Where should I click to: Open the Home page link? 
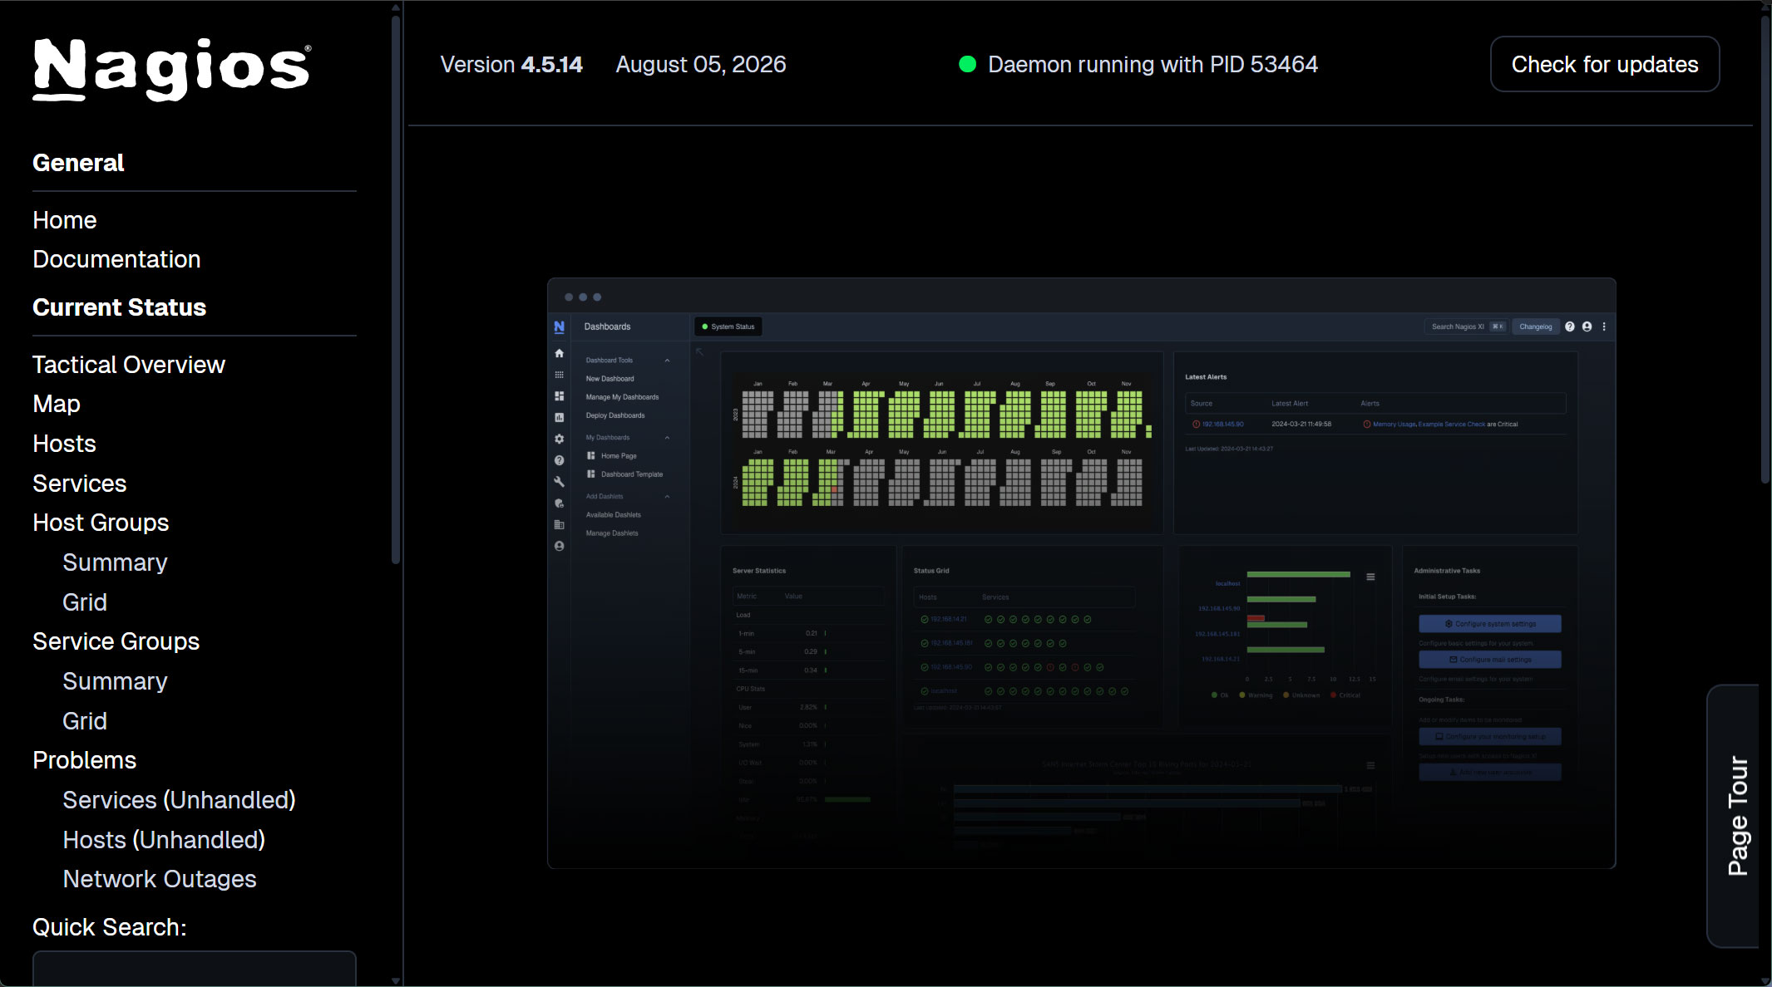coord(65,220)
